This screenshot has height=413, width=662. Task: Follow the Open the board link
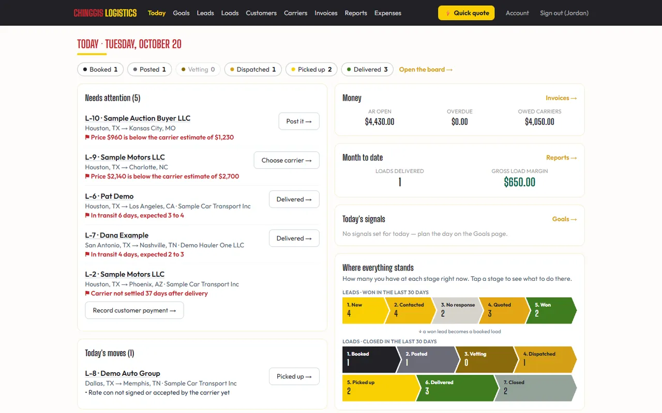tap(426, 70)
